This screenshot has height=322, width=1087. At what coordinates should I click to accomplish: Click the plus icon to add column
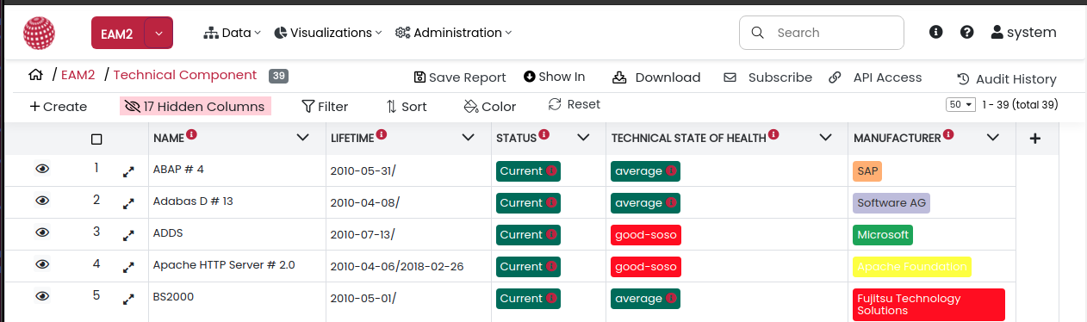(x=1035, y=138)
